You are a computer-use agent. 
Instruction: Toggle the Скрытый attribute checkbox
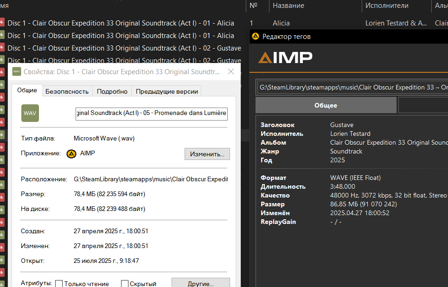(x=125, y=284)
